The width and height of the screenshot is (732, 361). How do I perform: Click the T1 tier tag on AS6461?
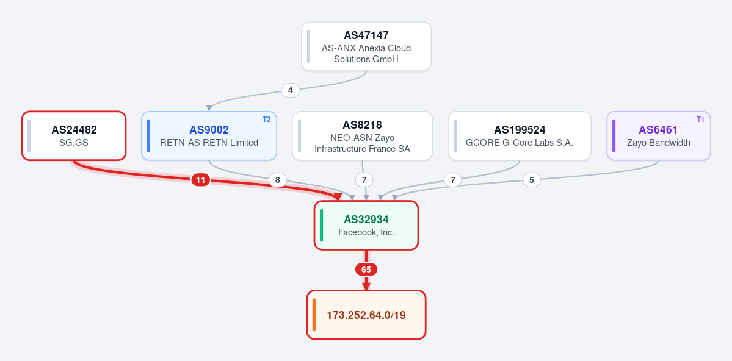tap(700, 120)
